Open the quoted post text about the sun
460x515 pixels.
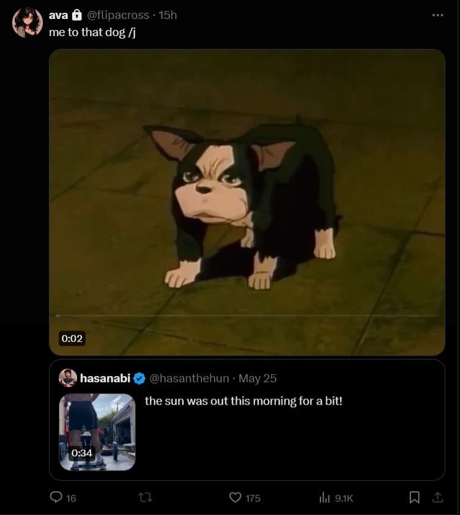243,401
